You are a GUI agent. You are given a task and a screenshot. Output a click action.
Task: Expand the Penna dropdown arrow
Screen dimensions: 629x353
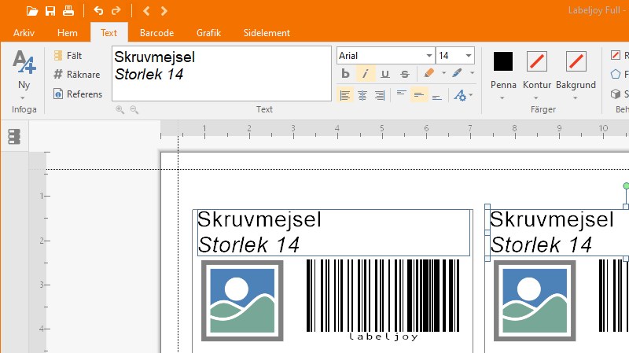[x=502, y=97]
